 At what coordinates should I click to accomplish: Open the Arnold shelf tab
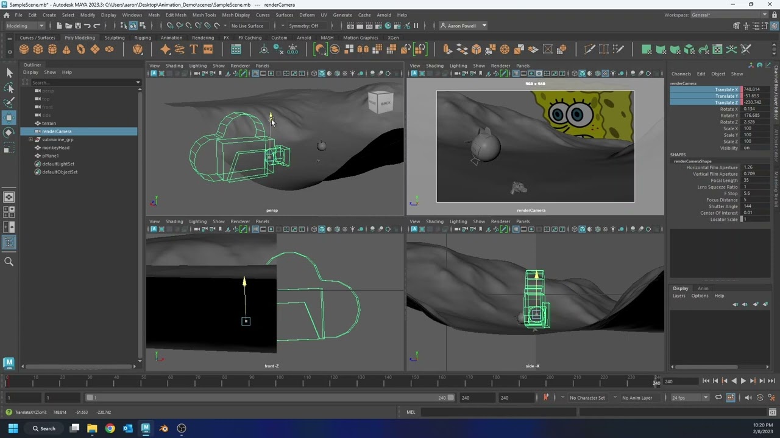[x=303, y=38]
